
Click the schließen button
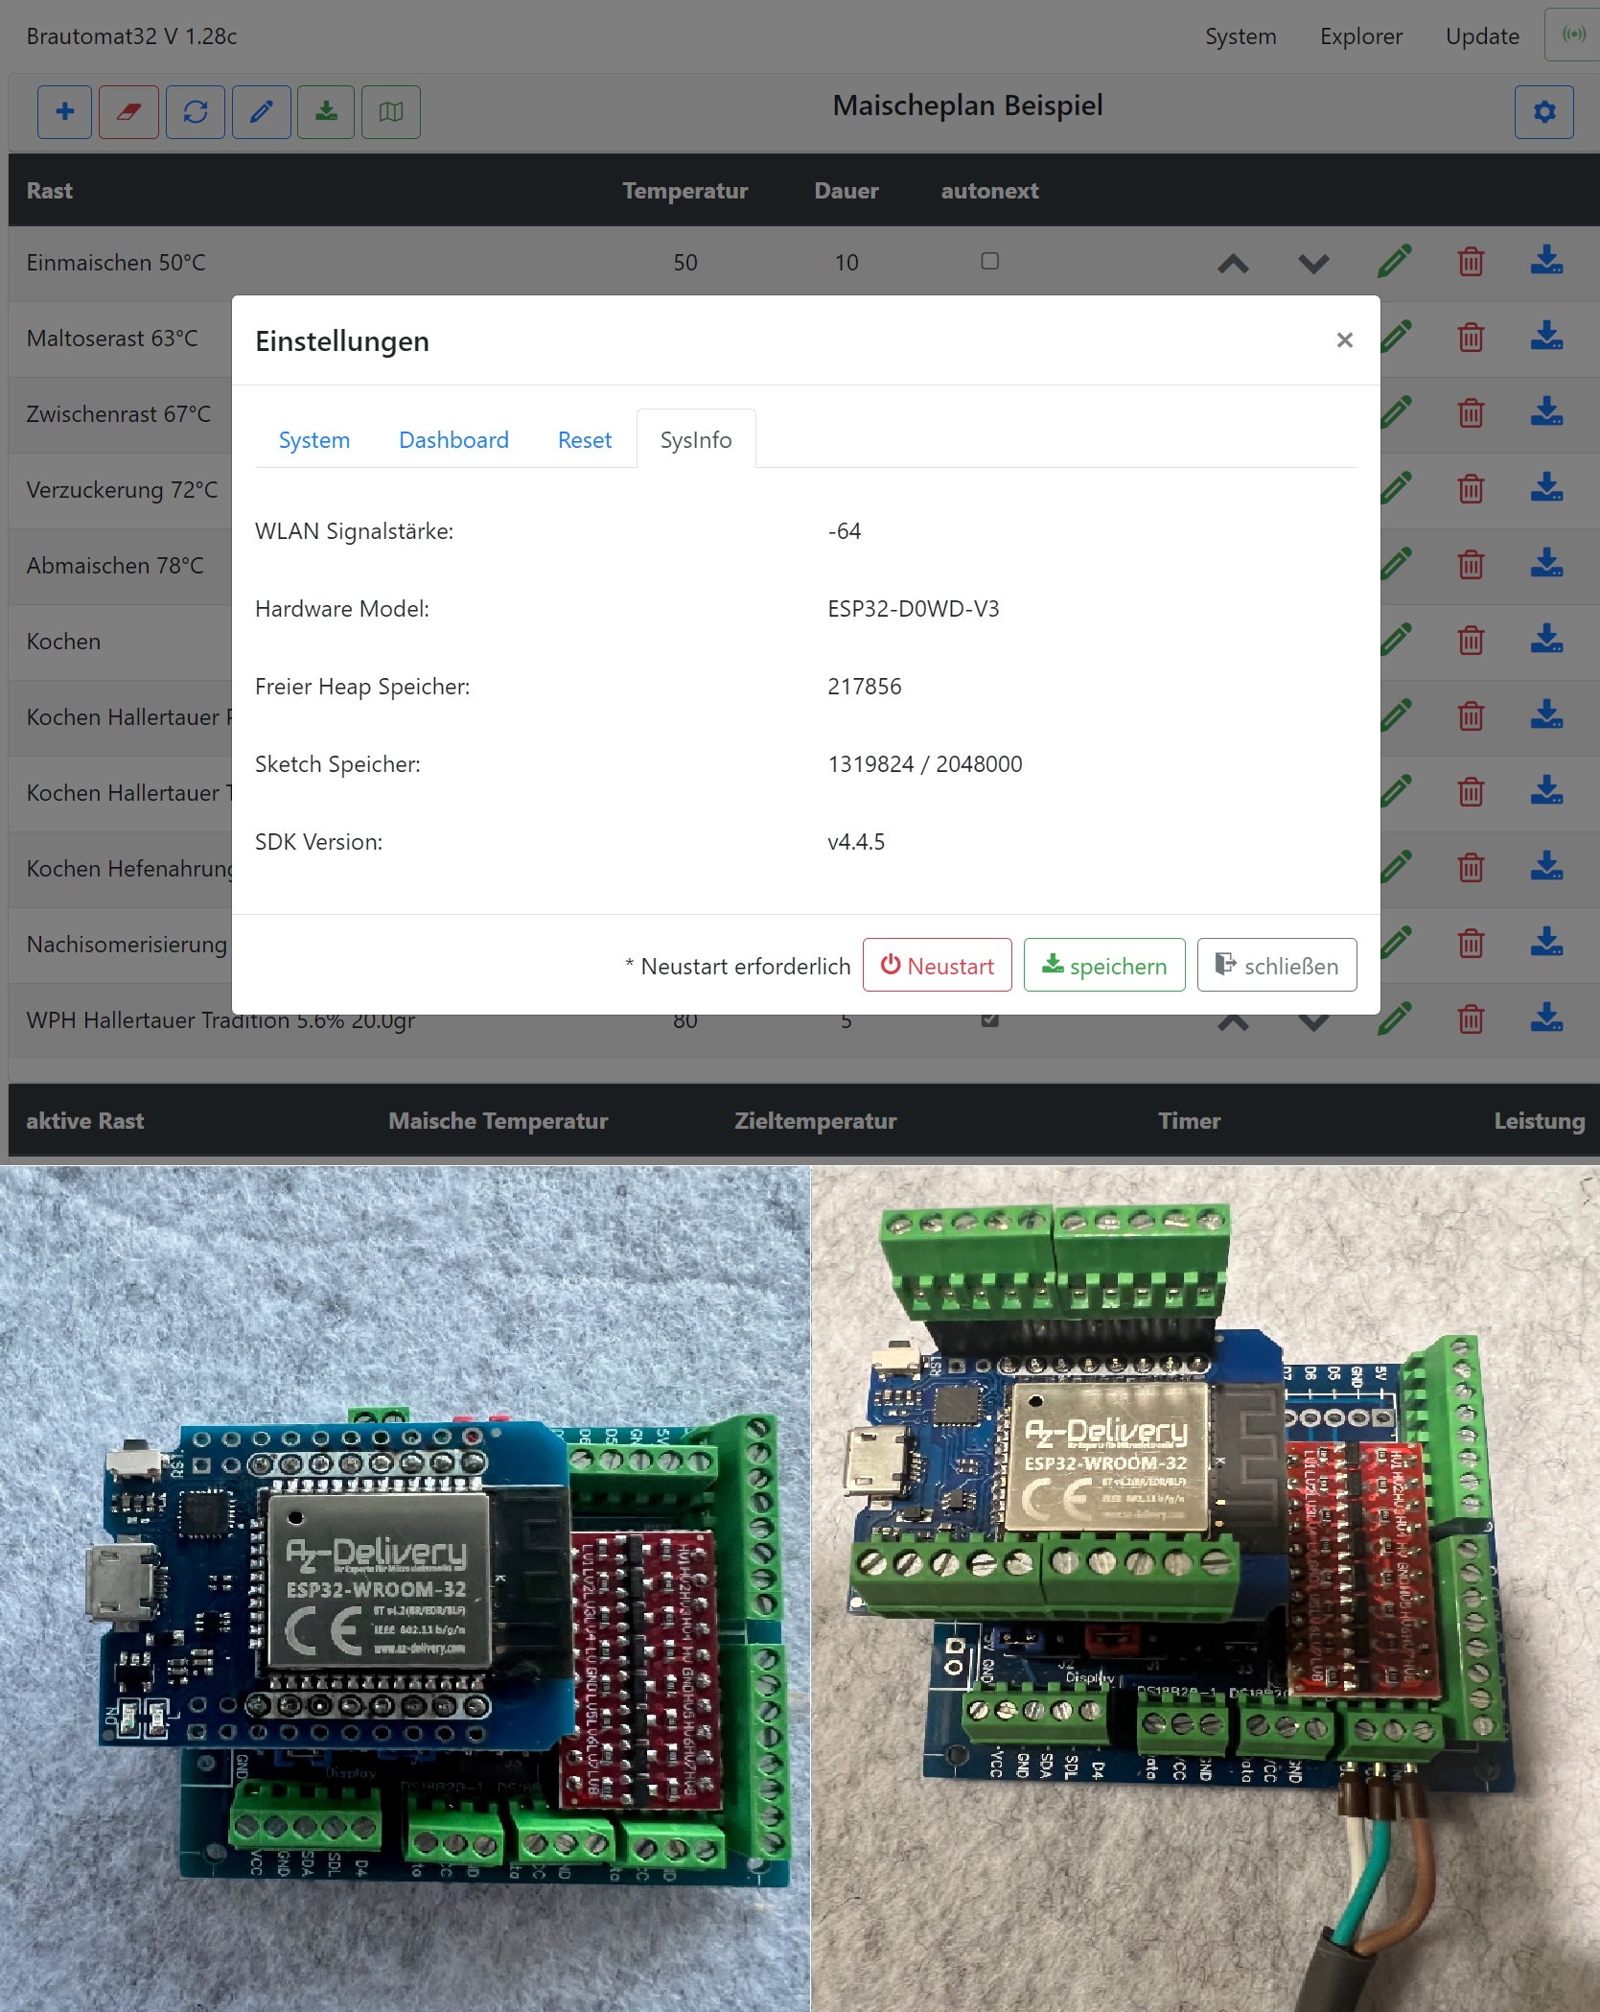coord(1276,966)
